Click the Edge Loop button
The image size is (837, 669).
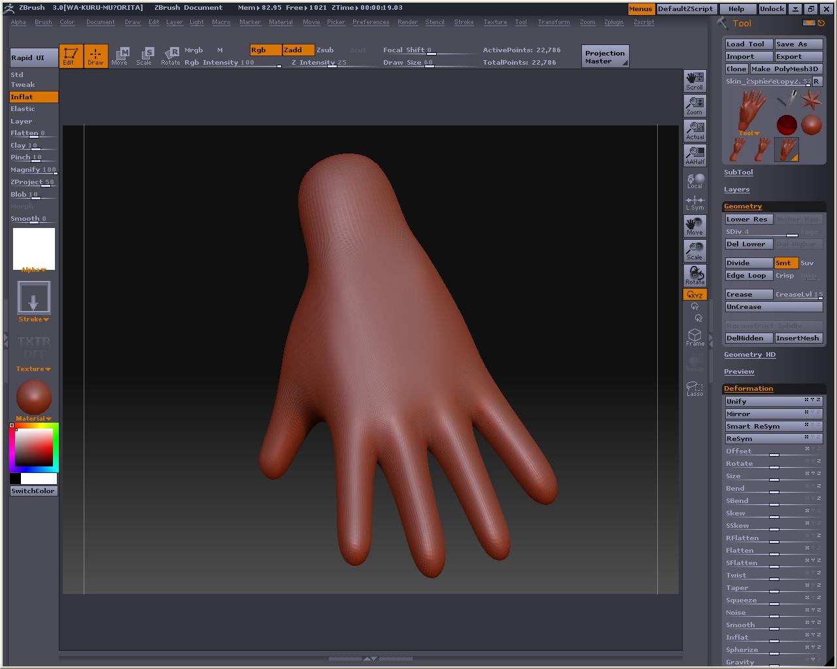[749, 275]
